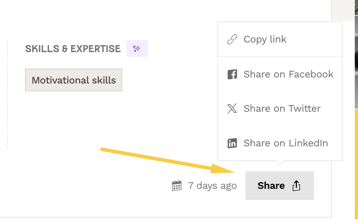Click the popup's pointer caret above Share
Screen dimensions: 358x222
coord(280,163)
